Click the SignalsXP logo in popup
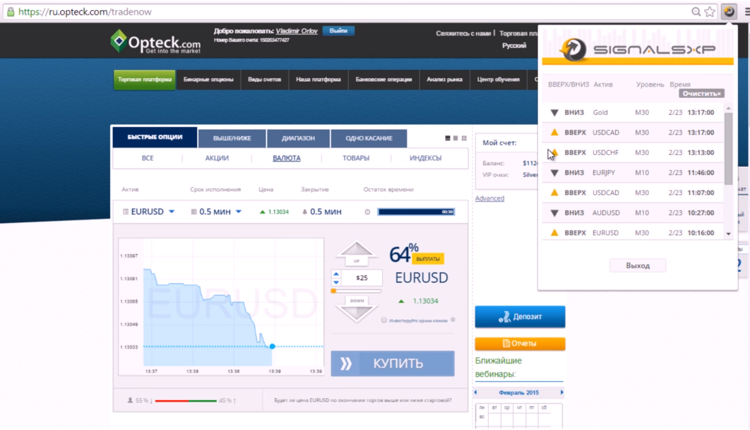Screen dimensions: 750x430 point(637,49)
